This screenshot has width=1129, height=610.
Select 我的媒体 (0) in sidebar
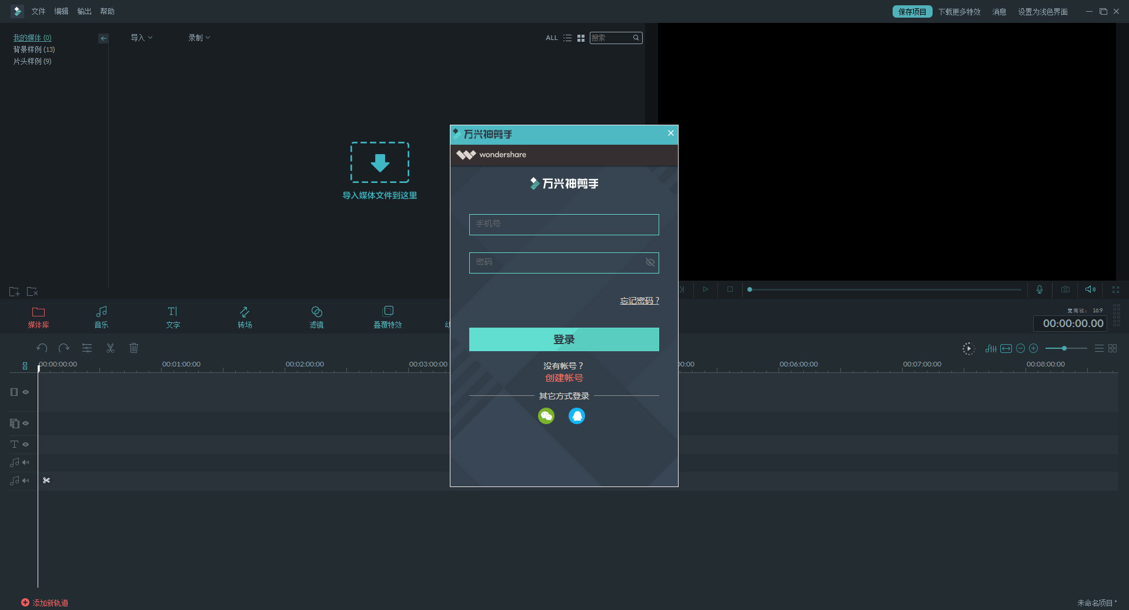tap(32, 38)
